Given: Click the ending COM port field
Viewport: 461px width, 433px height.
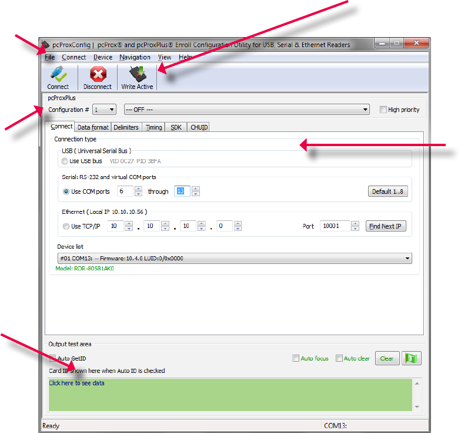Looking at the screenshot, I should [x=183, y=191].
